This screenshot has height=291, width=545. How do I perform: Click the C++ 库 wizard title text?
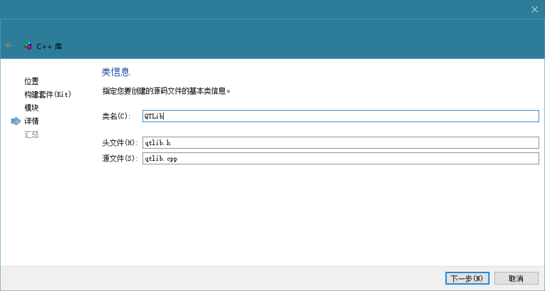click(x=50, y=46)
